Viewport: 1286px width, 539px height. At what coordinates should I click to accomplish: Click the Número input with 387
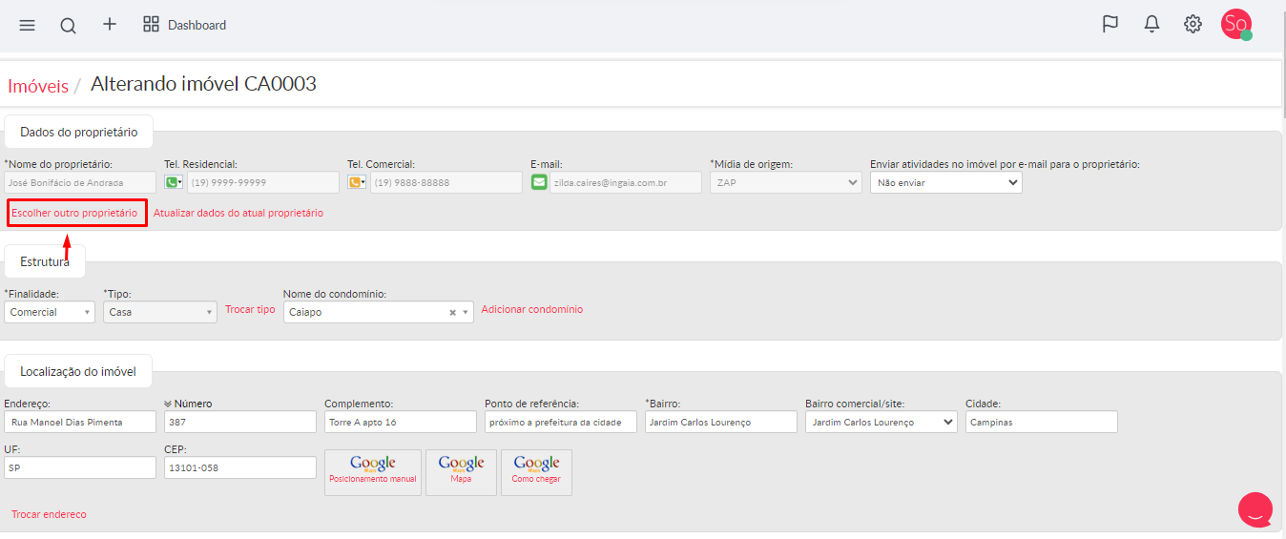click(239, 422)
